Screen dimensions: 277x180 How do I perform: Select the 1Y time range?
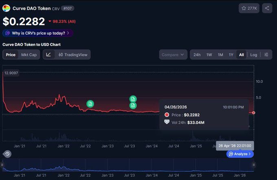tap(231, 55)
